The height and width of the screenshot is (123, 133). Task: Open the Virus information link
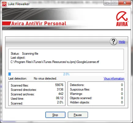click(x=114, y=78)
